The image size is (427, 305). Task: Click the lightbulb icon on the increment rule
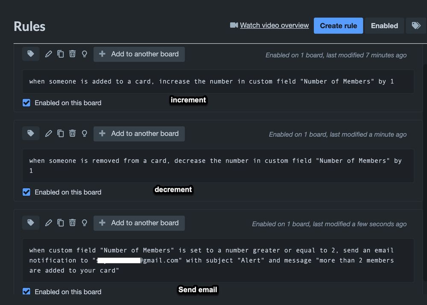click(84, 54)
